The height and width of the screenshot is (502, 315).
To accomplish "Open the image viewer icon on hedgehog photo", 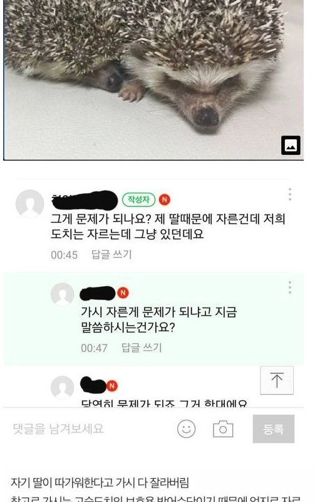I will coord(291,145).
